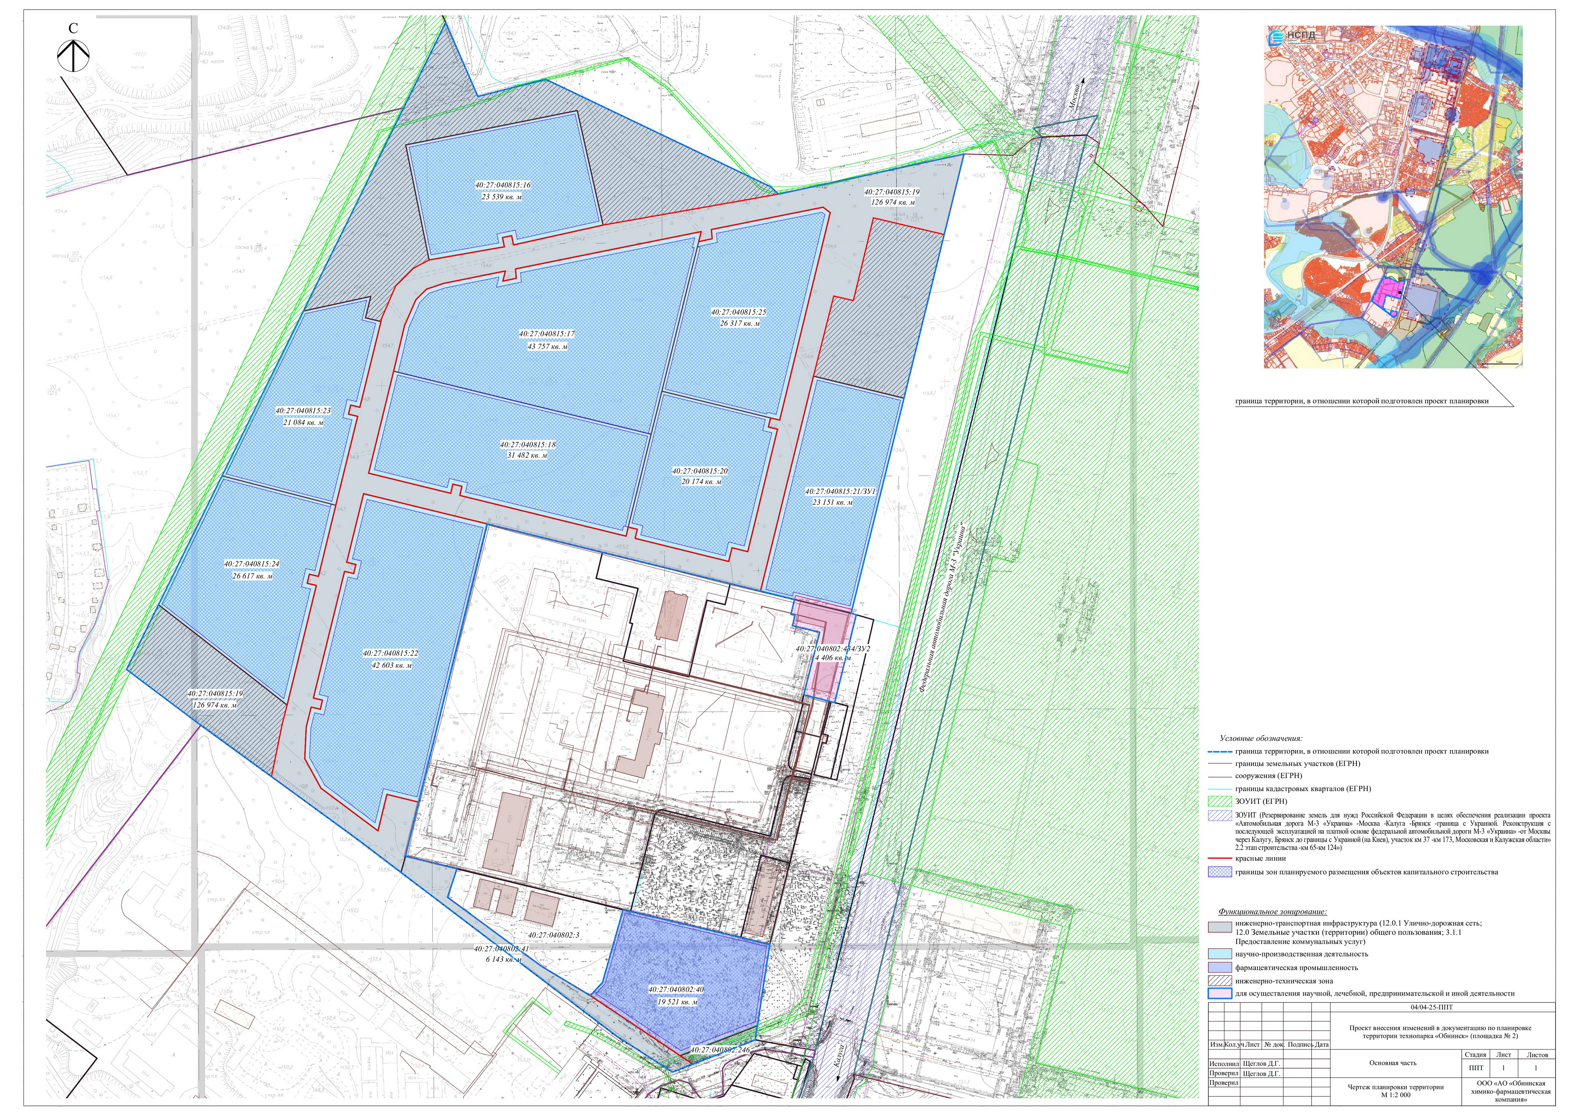
Task: Click the научно-производственная деятельность light blue swatch
Action: (1220, 954)
